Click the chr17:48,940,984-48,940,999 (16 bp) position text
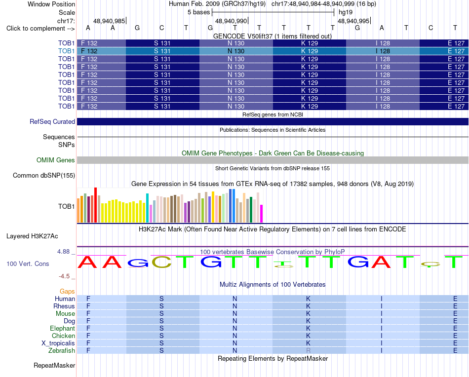Screen dimensions: 469x377 pyautogui.click(x=324, y=4)
